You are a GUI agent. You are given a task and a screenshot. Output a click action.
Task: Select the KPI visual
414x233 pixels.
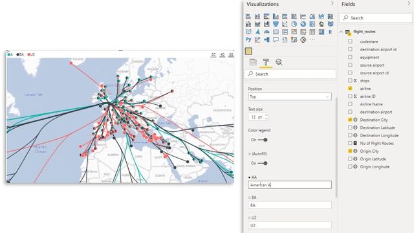tap(294, 32)
